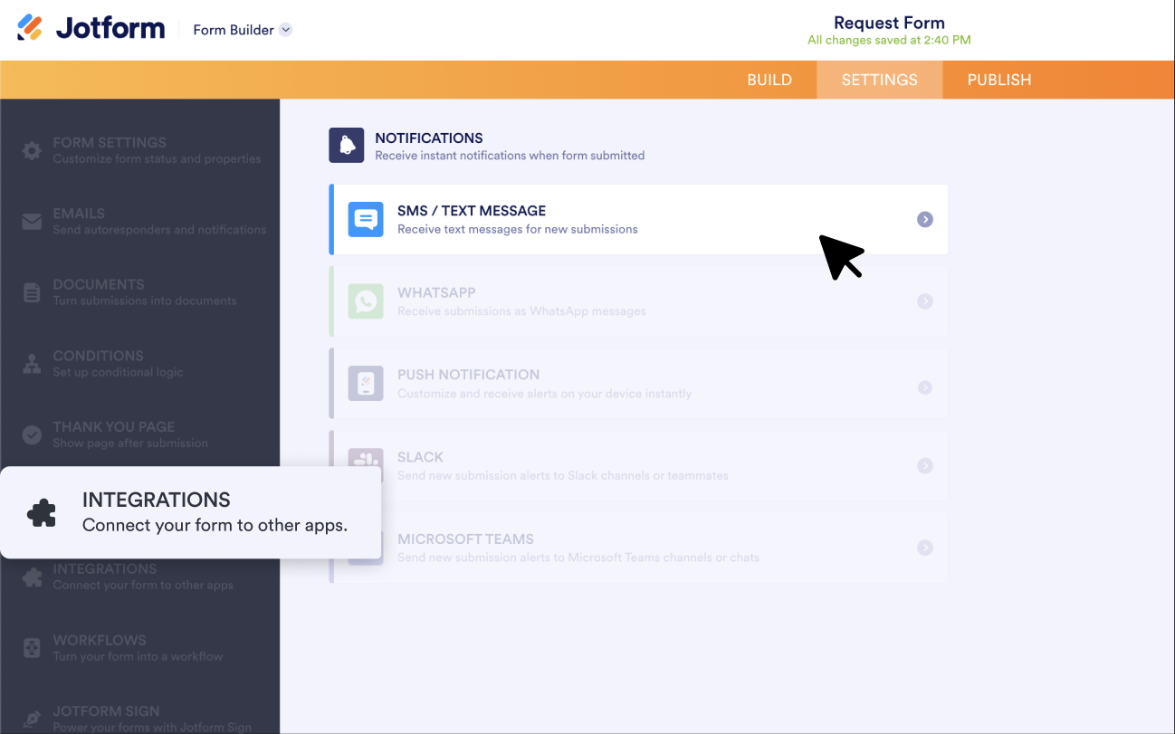Open the SMS / Text Message title

(472, 211)
